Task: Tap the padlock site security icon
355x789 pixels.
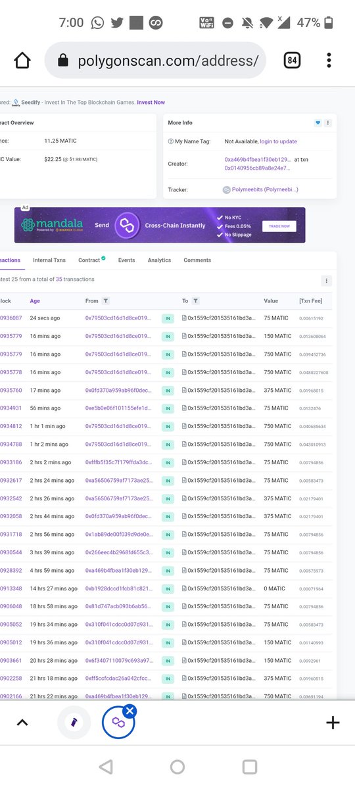Action: (x=63, y=60)
